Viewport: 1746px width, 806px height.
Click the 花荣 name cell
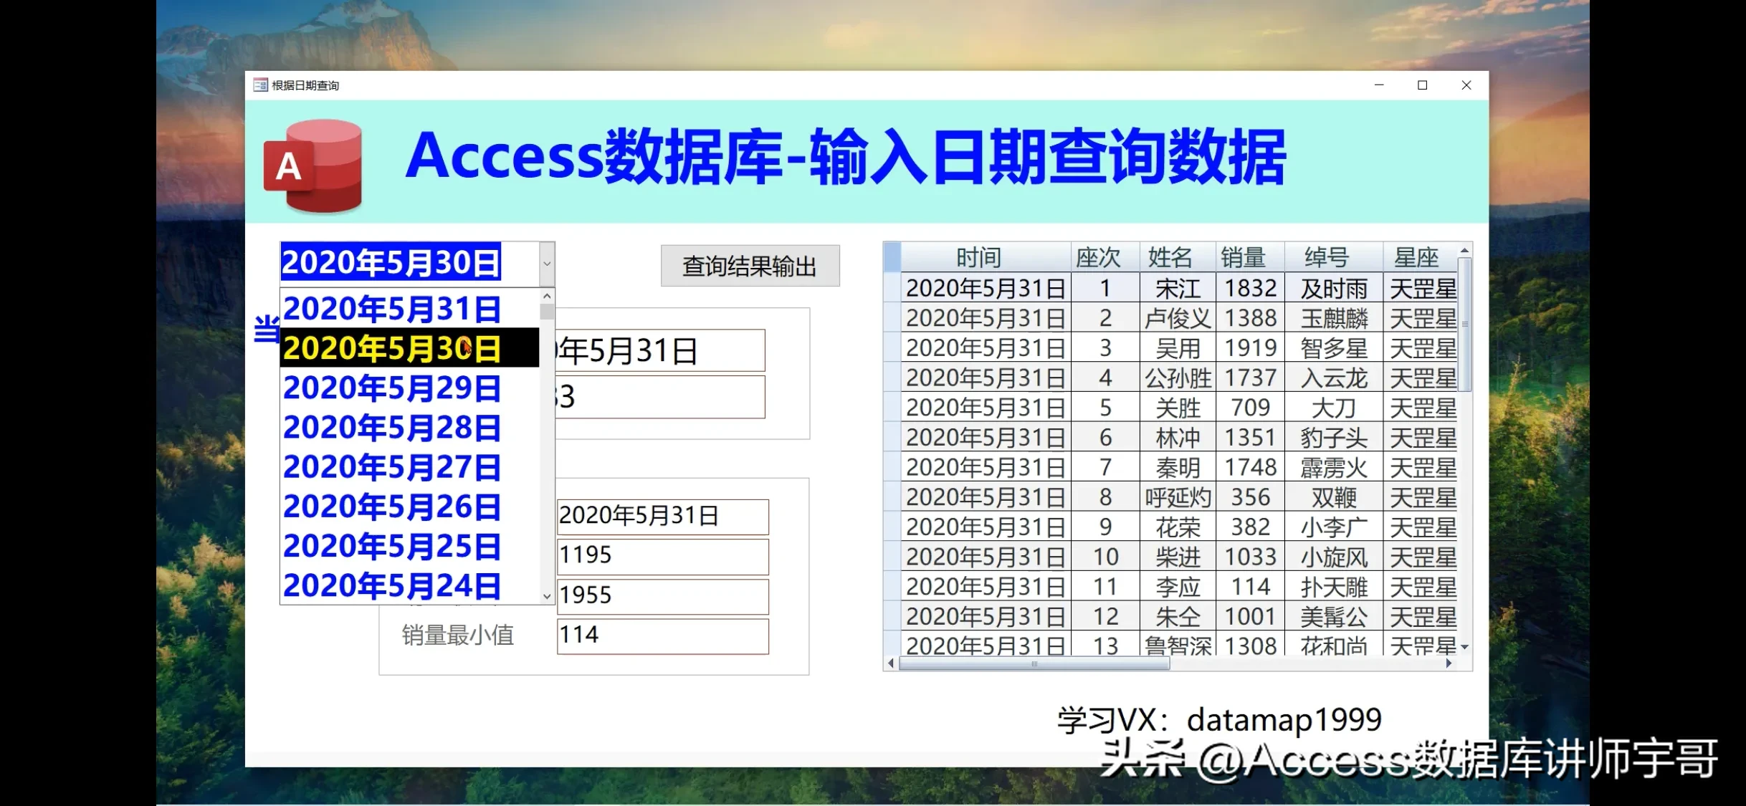pyautogui.click(x=1178, y=527)
